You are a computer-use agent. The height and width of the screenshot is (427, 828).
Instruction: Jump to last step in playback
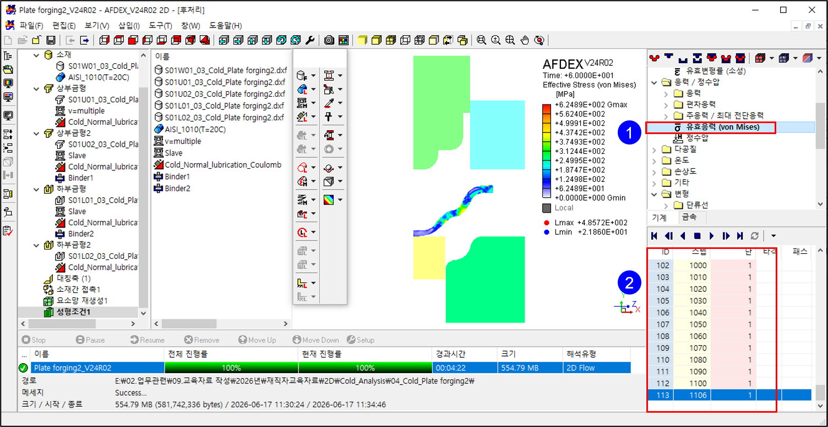[740, 236]
